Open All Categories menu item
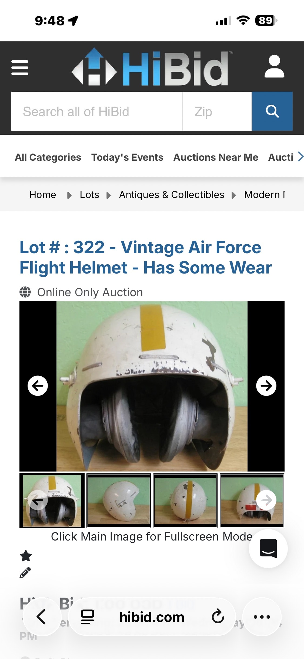Image resolution: width=304 pixels, height=659 pixels. click(x=48, y=157)
